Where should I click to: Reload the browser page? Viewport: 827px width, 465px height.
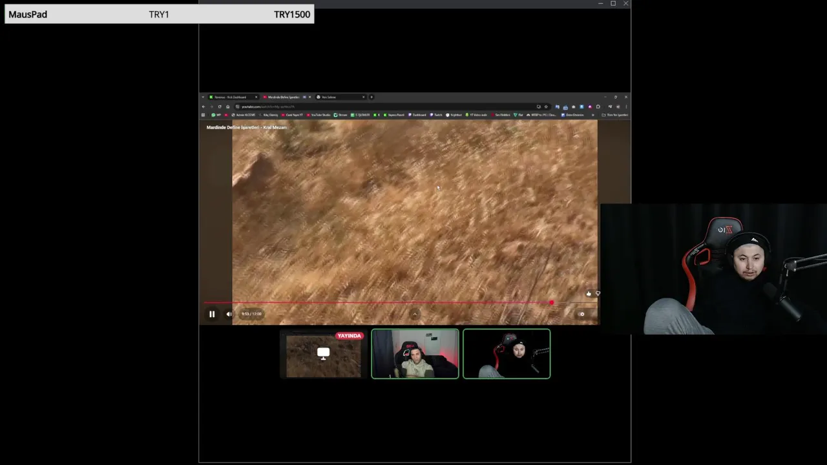(x=220, y=107)
